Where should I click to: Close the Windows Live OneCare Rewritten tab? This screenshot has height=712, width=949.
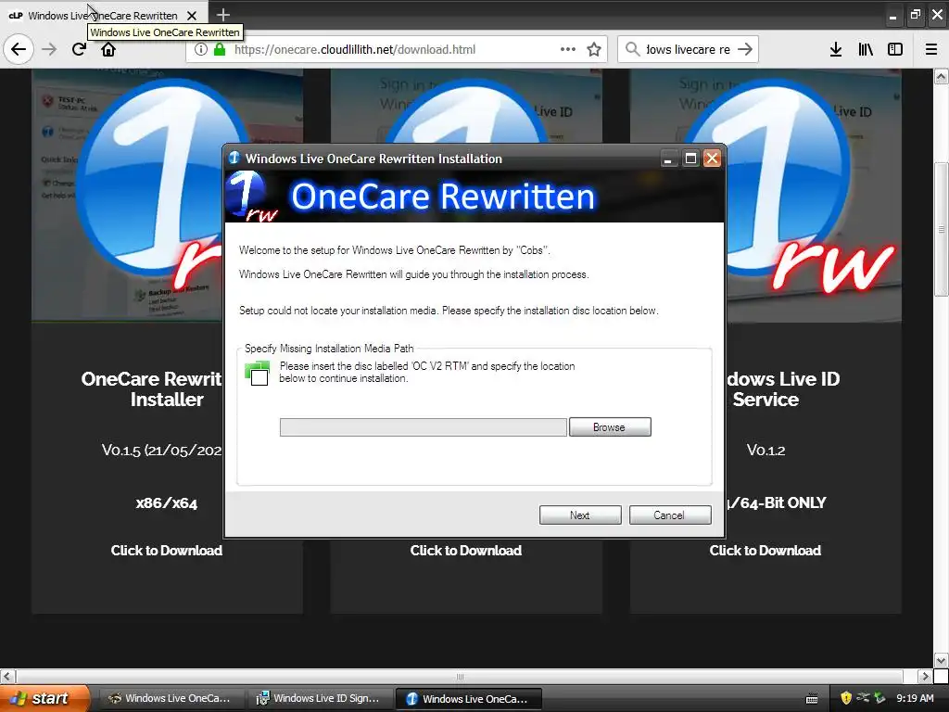tap(192, 15)
